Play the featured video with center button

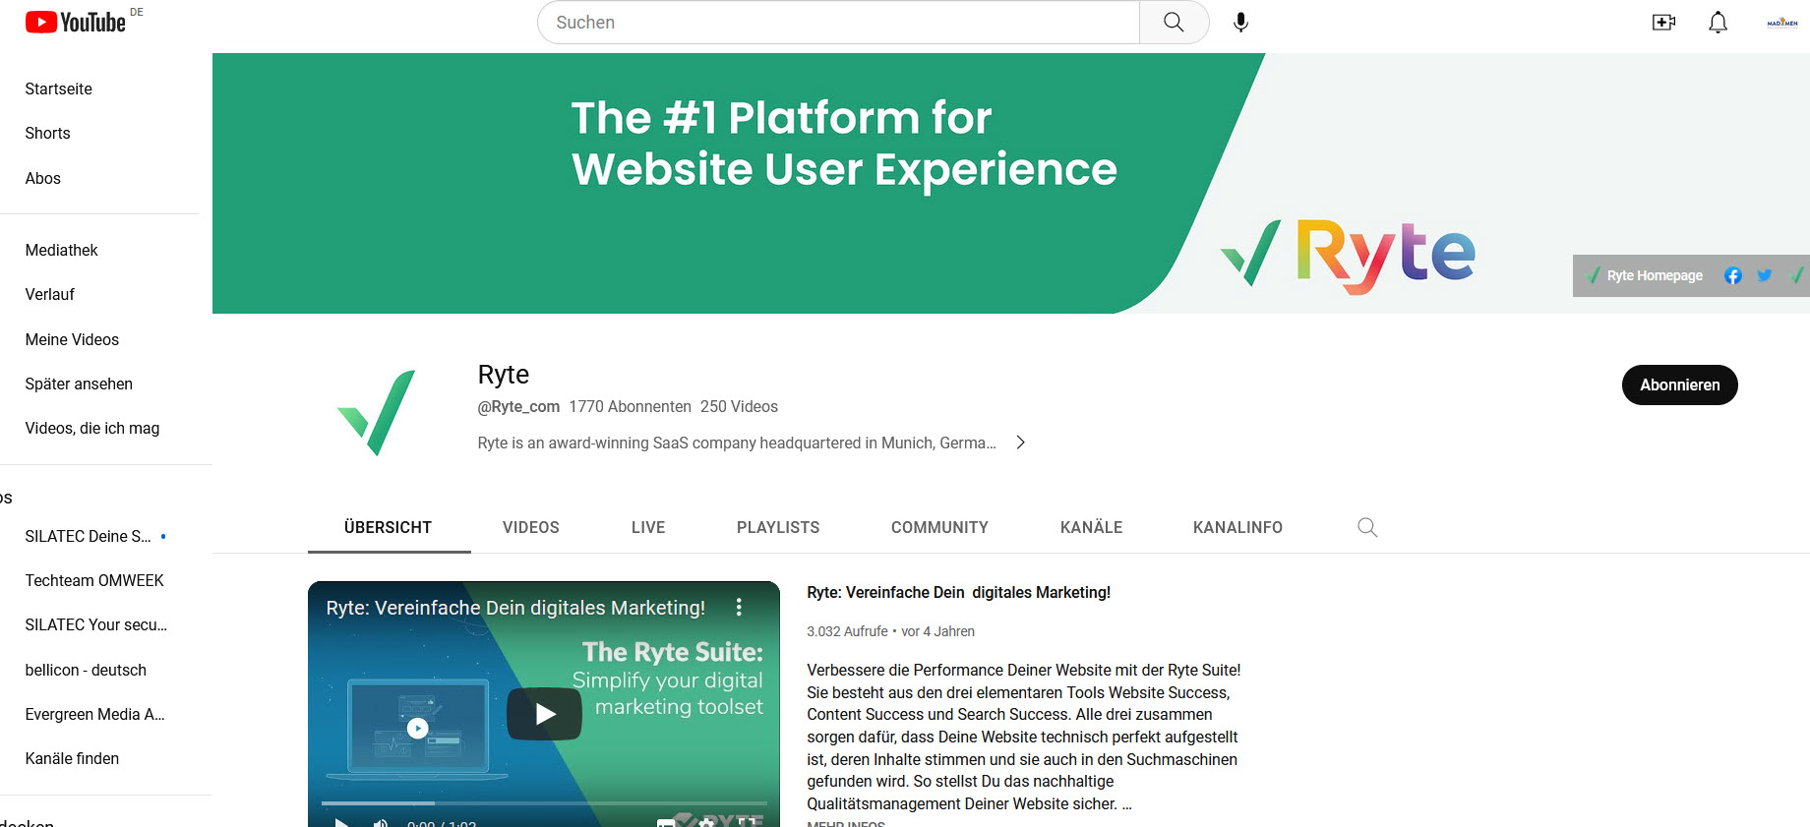(x=544, y=714)
